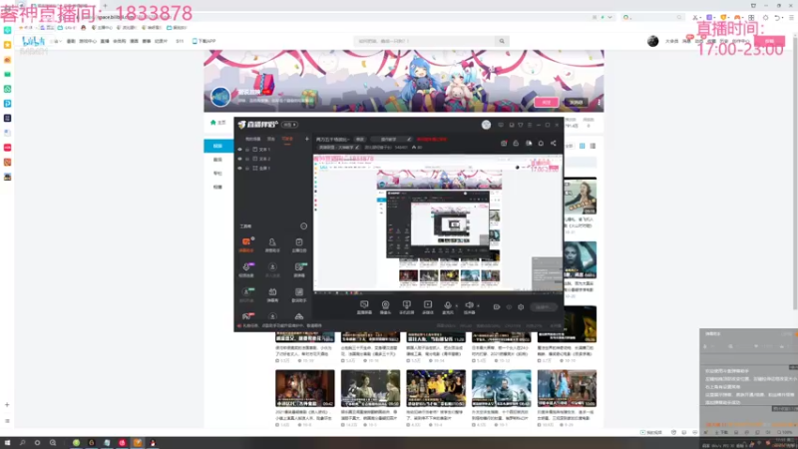Click the green mail icon in the browser's left sidebar

coord(7,74)
